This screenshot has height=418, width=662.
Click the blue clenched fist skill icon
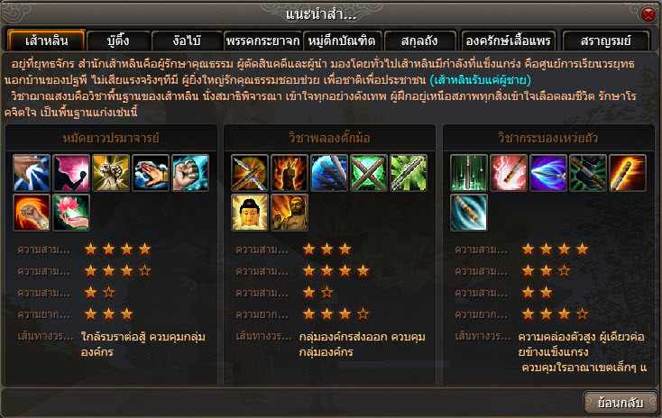coord(190,173)
